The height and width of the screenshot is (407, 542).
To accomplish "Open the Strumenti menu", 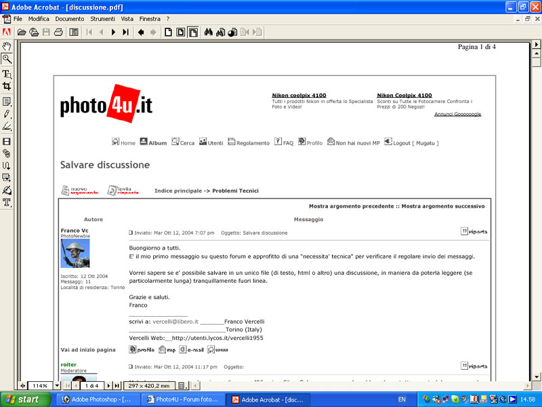I will [102, 19].
